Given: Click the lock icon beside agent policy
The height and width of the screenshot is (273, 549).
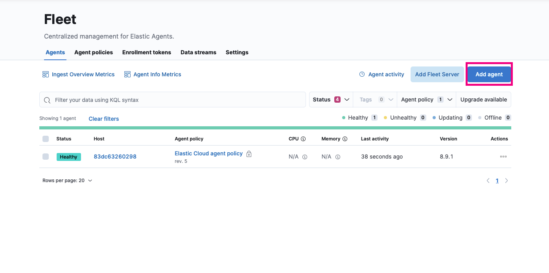Looking at the screenshot, I should coord(249,154).
